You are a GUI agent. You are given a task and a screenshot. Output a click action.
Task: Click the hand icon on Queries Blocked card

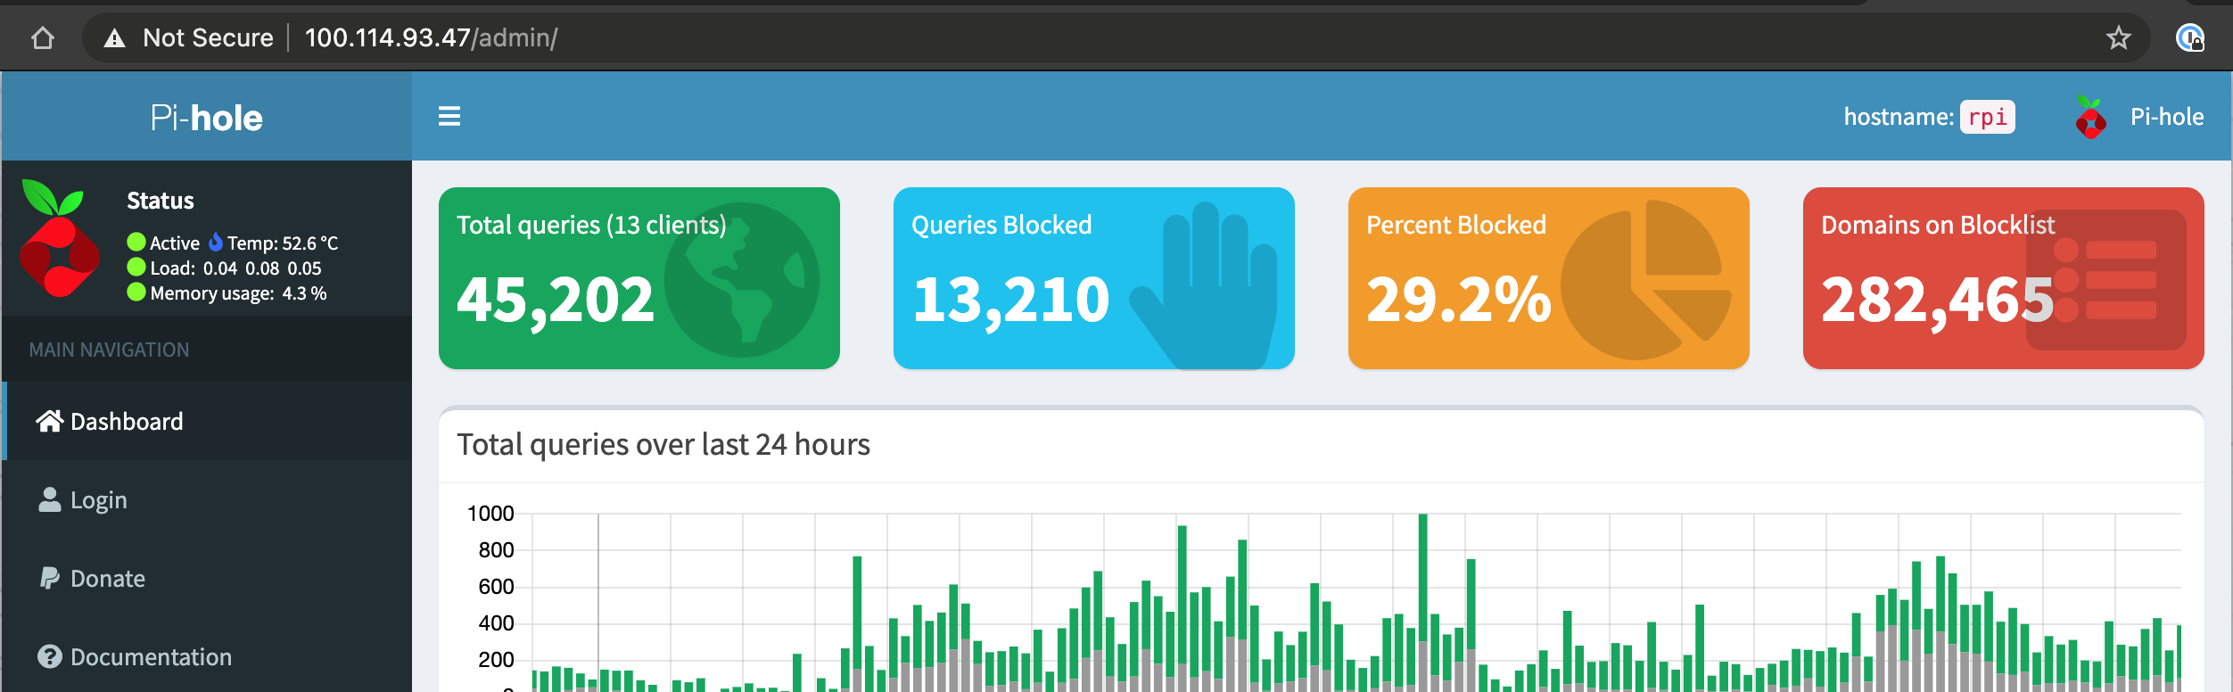point(1203,285)
